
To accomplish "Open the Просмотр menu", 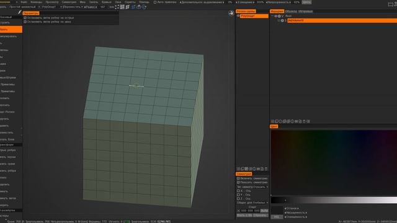I will (52, 2).
